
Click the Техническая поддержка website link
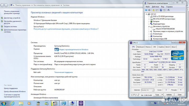tap(63, 72)
